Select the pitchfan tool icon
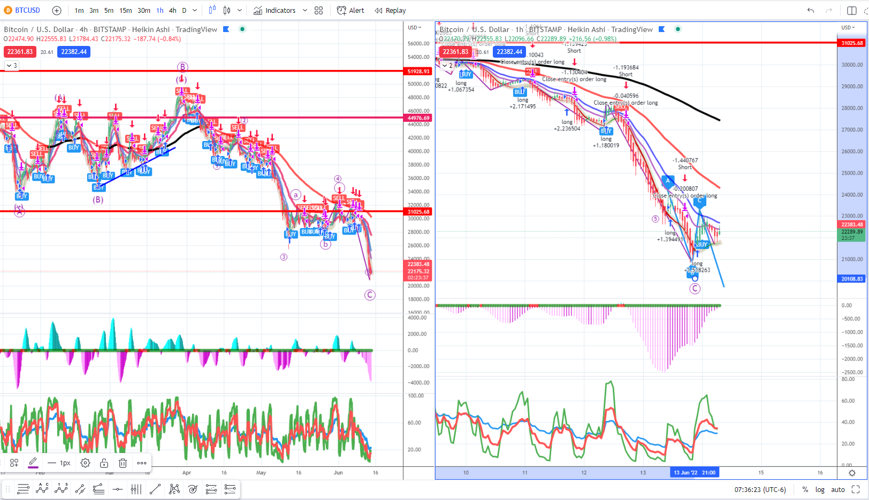Screen dimensions: 869x500 pos(211,489)
